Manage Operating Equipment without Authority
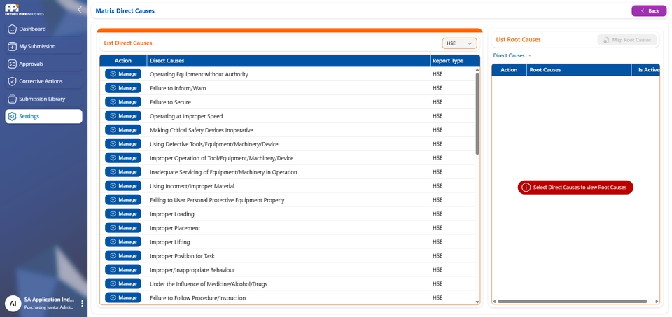 (x=123, y=74)
